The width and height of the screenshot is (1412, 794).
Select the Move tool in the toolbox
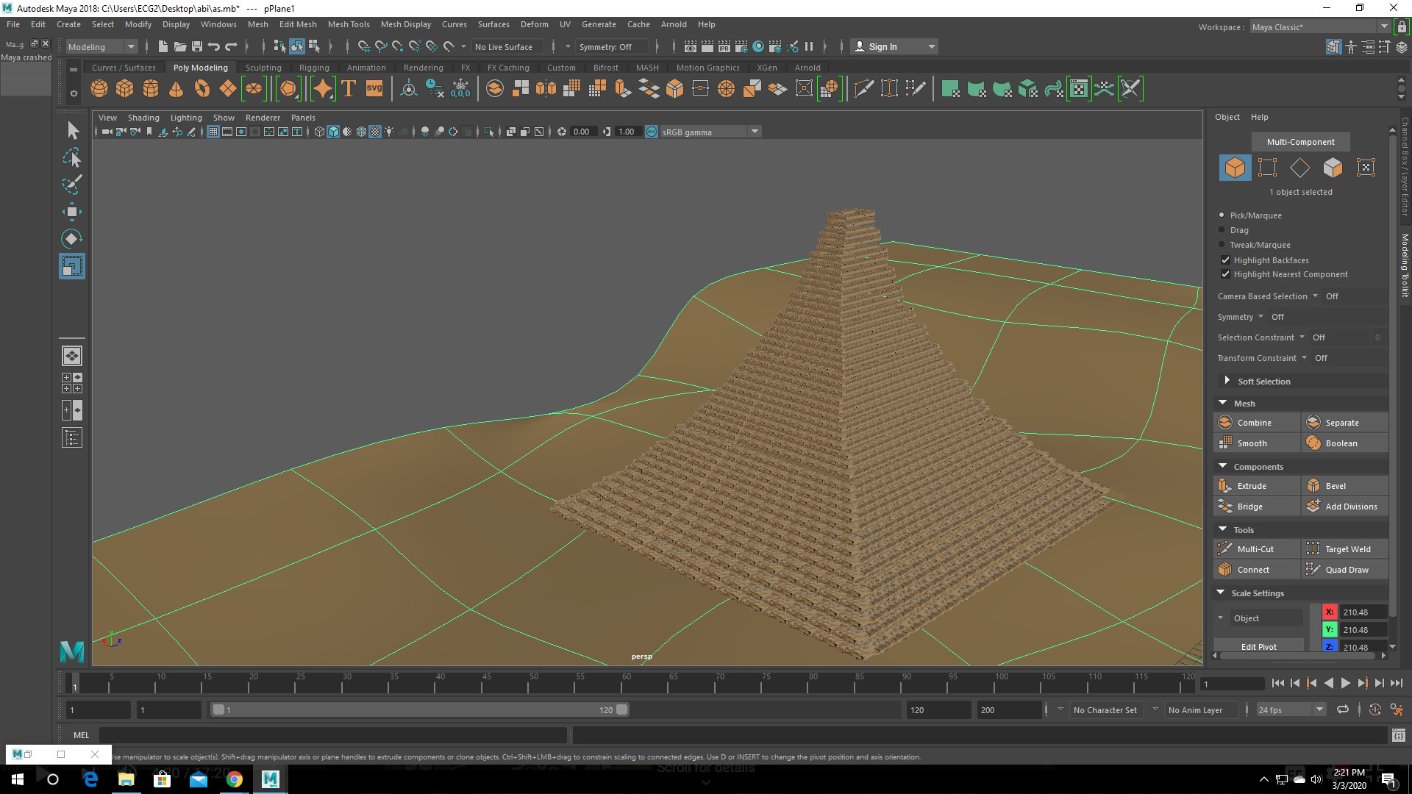71,212
